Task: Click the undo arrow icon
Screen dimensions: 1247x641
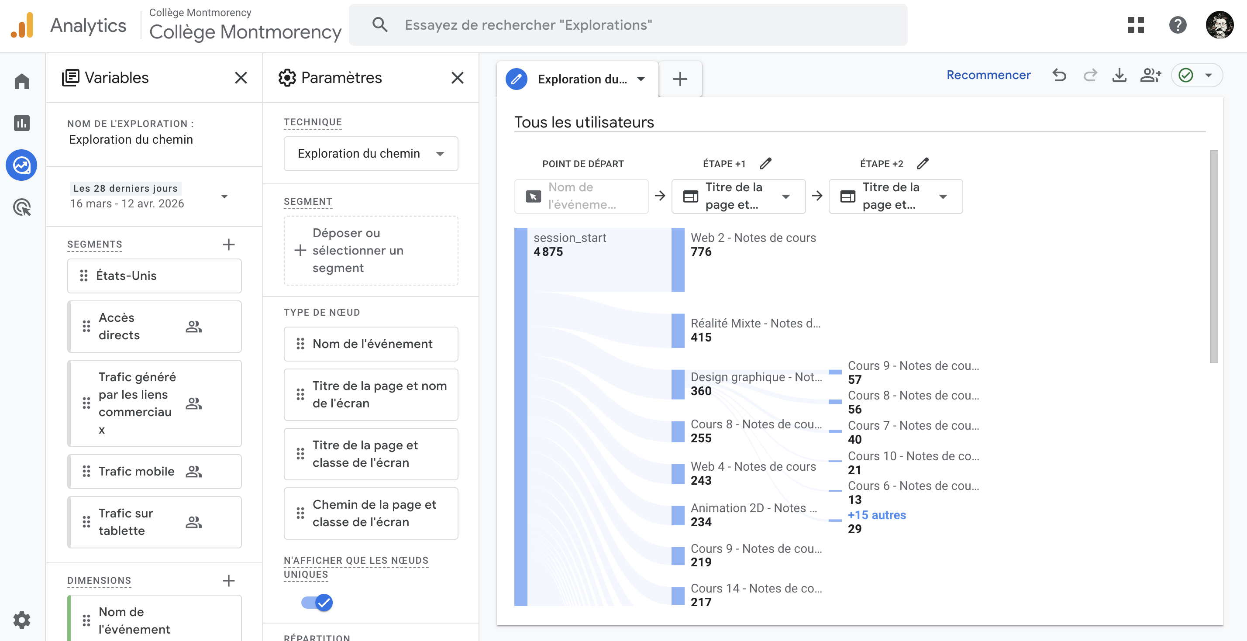Action: click(1059, 75)
